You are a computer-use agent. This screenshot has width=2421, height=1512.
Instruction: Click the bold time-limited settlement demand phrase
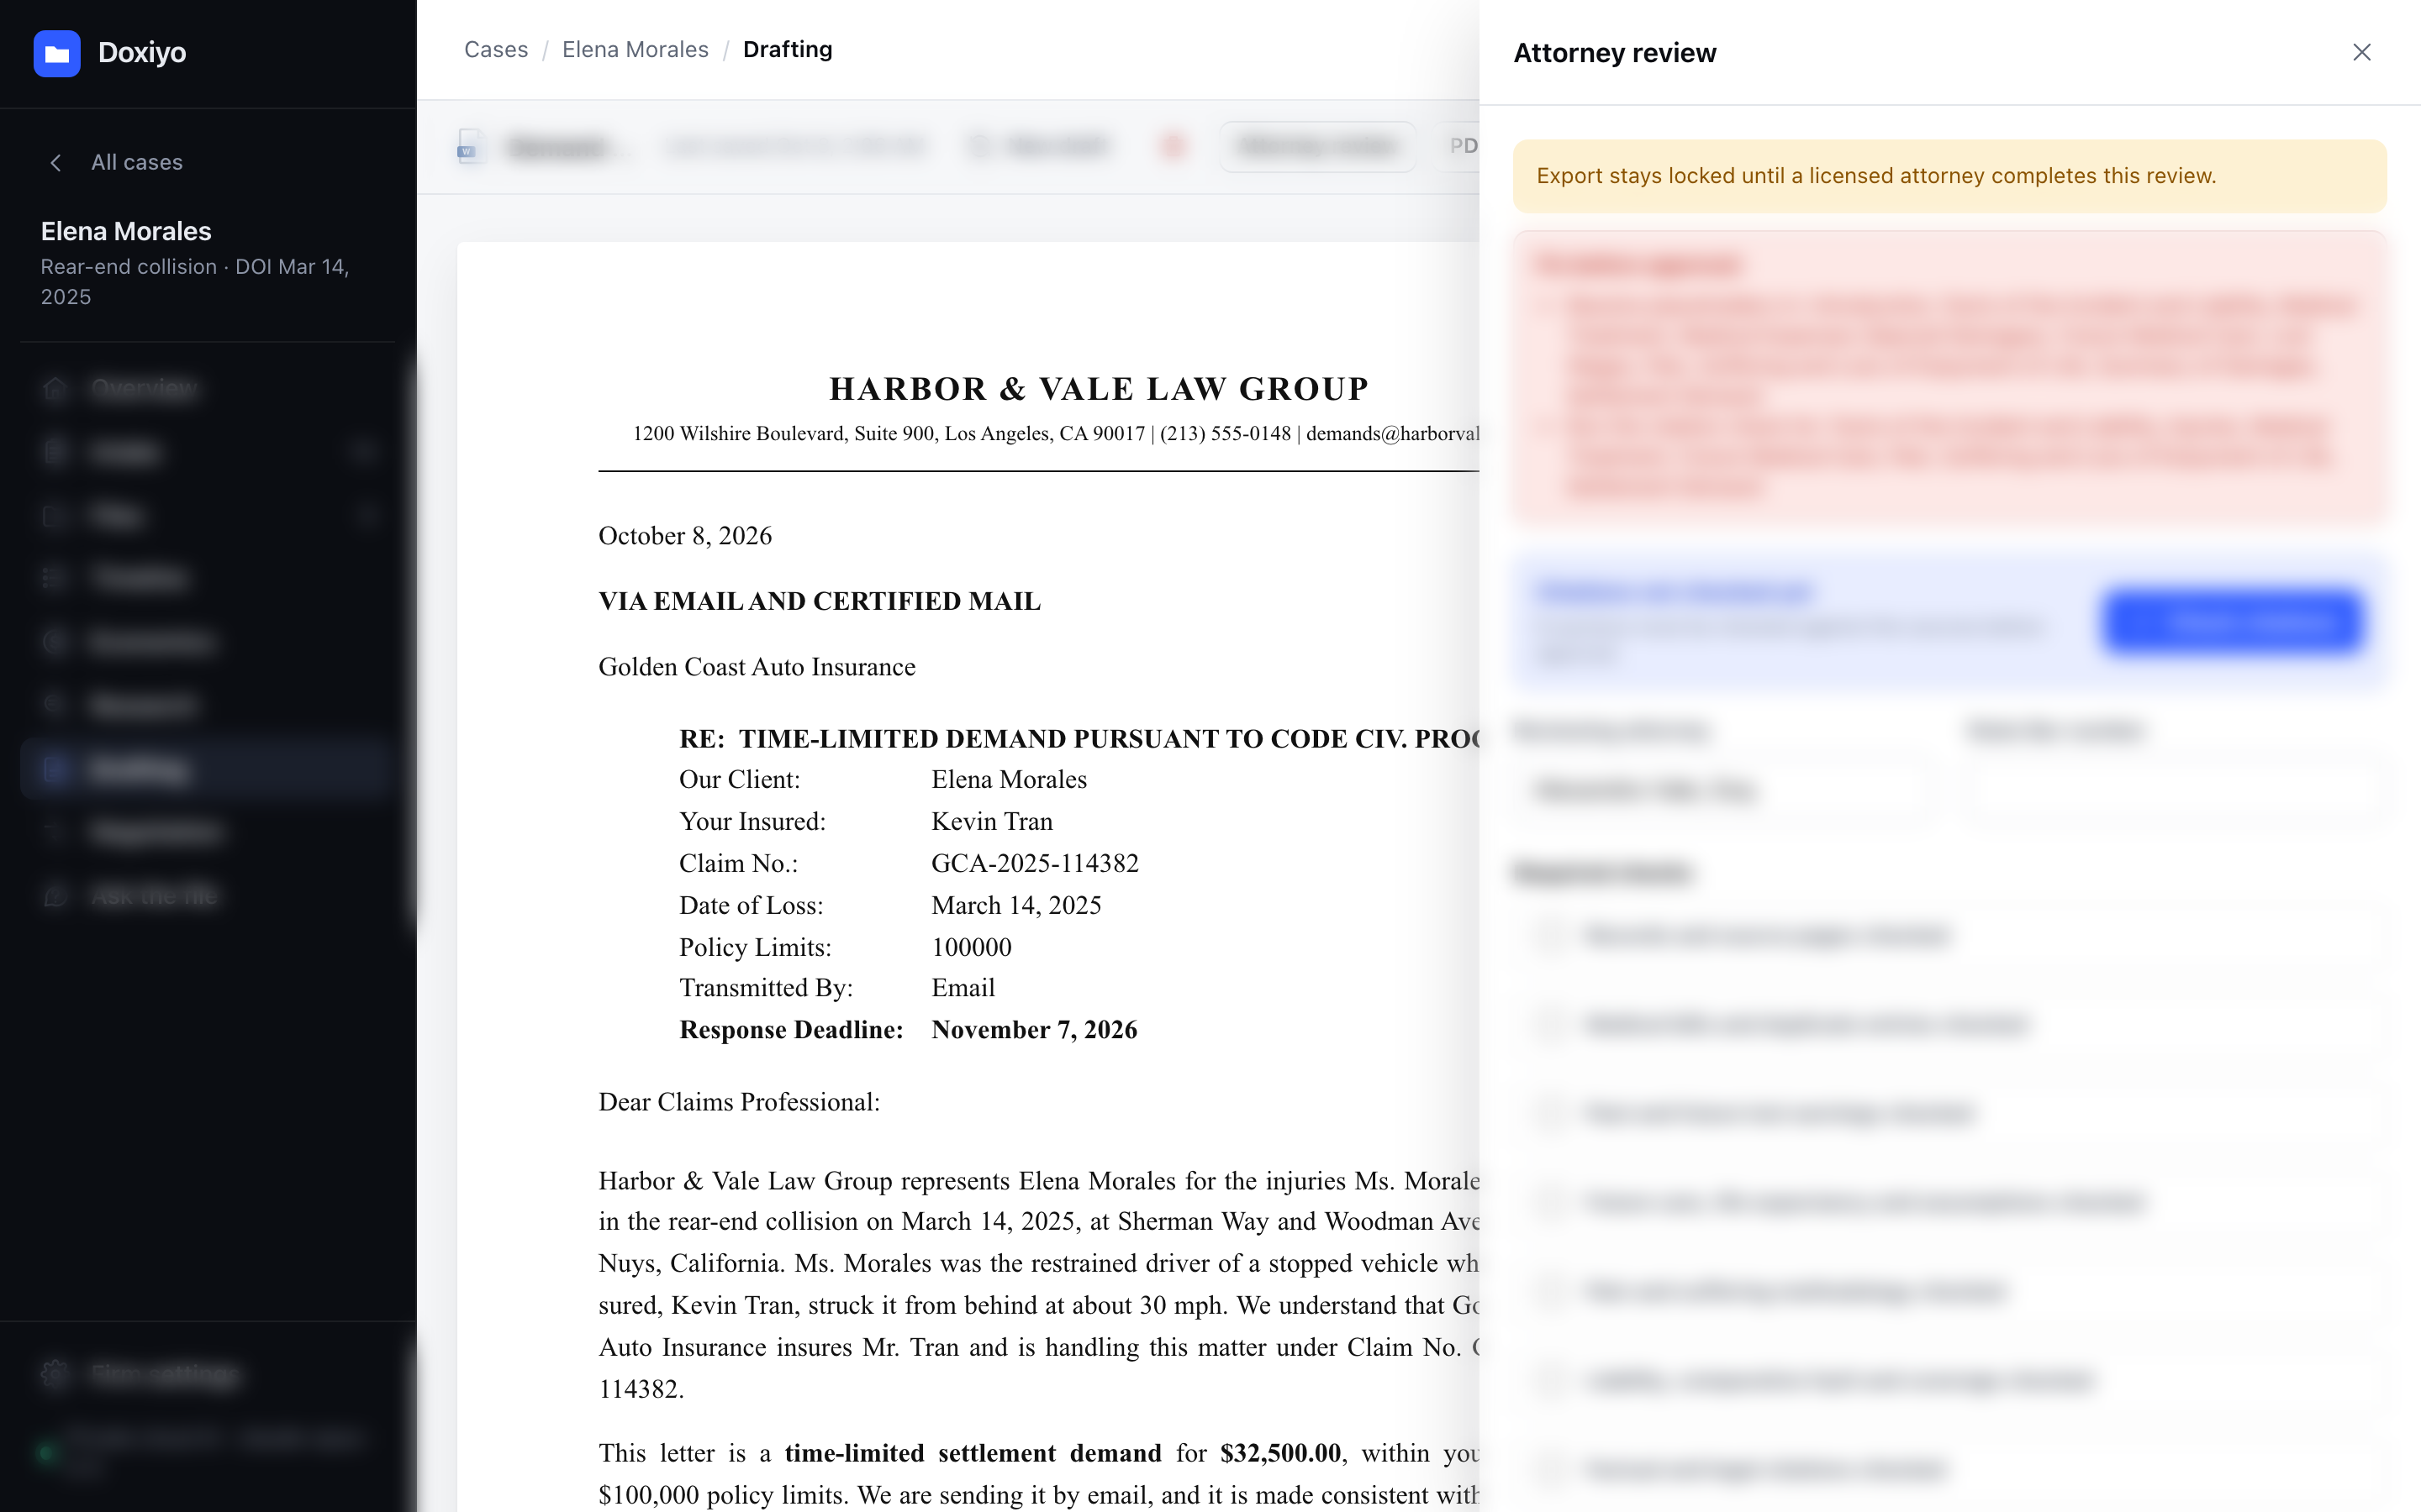973,1454
